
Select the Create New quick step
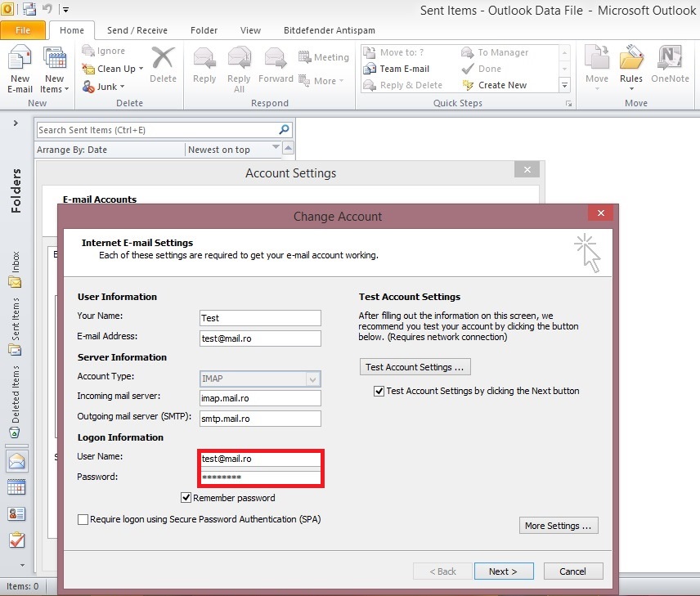coord(494,85)
